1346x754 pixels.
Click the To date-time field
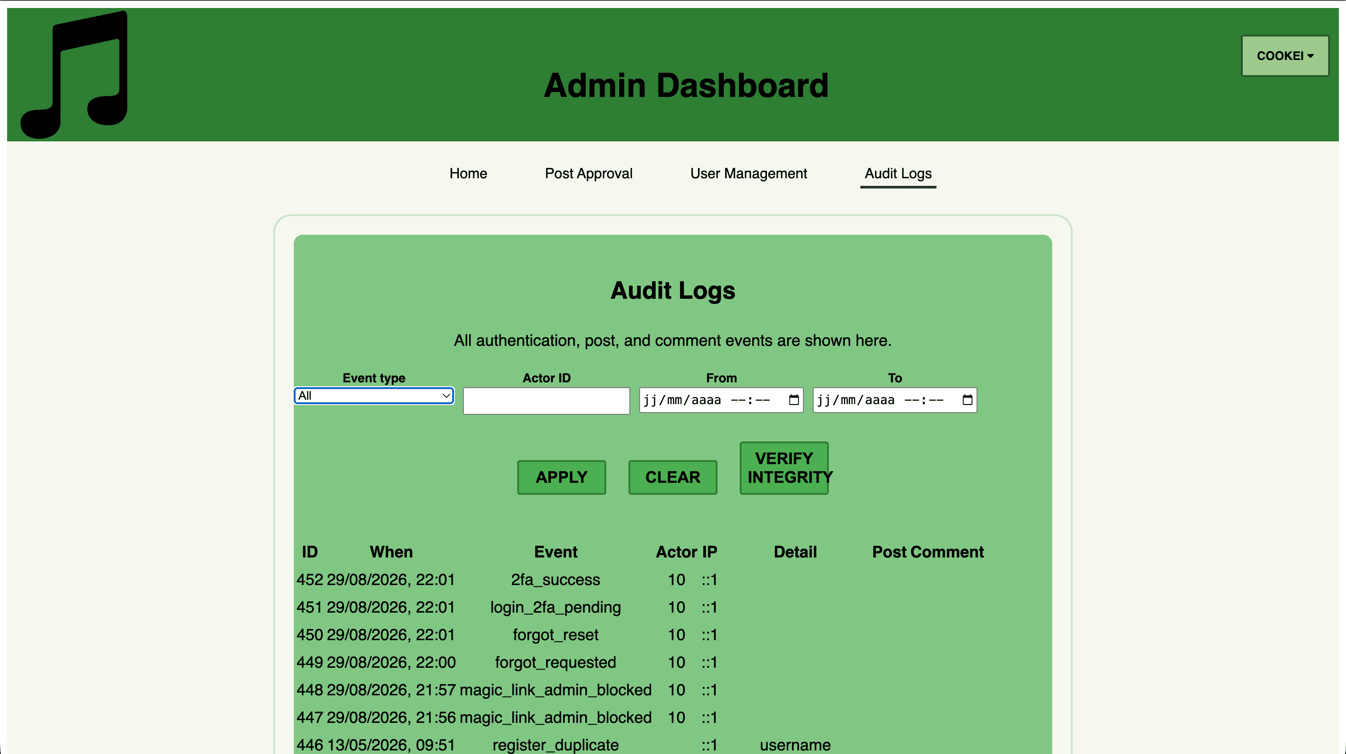895,400
